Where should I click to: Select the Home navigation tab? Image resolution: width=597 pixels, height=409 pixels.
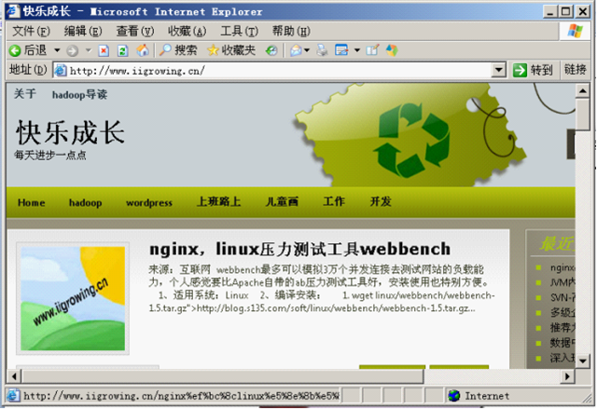tap(31, 202)
